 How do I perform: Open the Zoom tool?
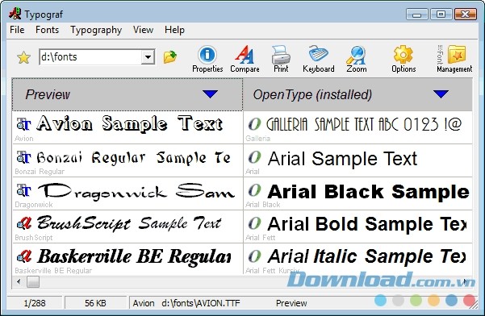coord(357,60)
